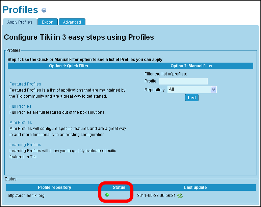Viewport: 261px width, 207px height.
Task: Refresh the profile repository with the green arrows icon
Action: [180, 196]
